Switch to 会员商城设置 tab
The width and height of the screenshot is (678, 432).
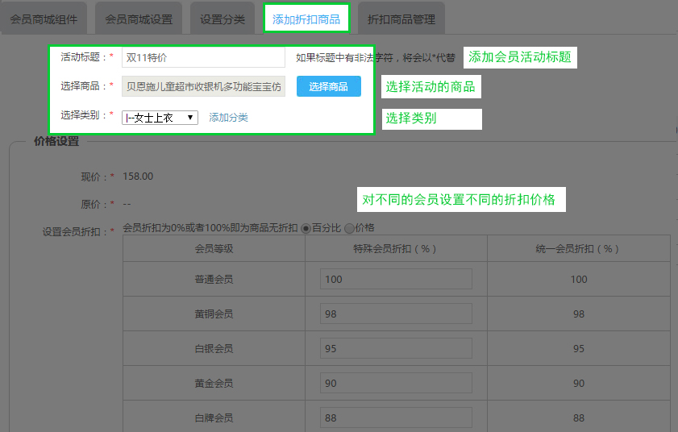tap(139, 19)
